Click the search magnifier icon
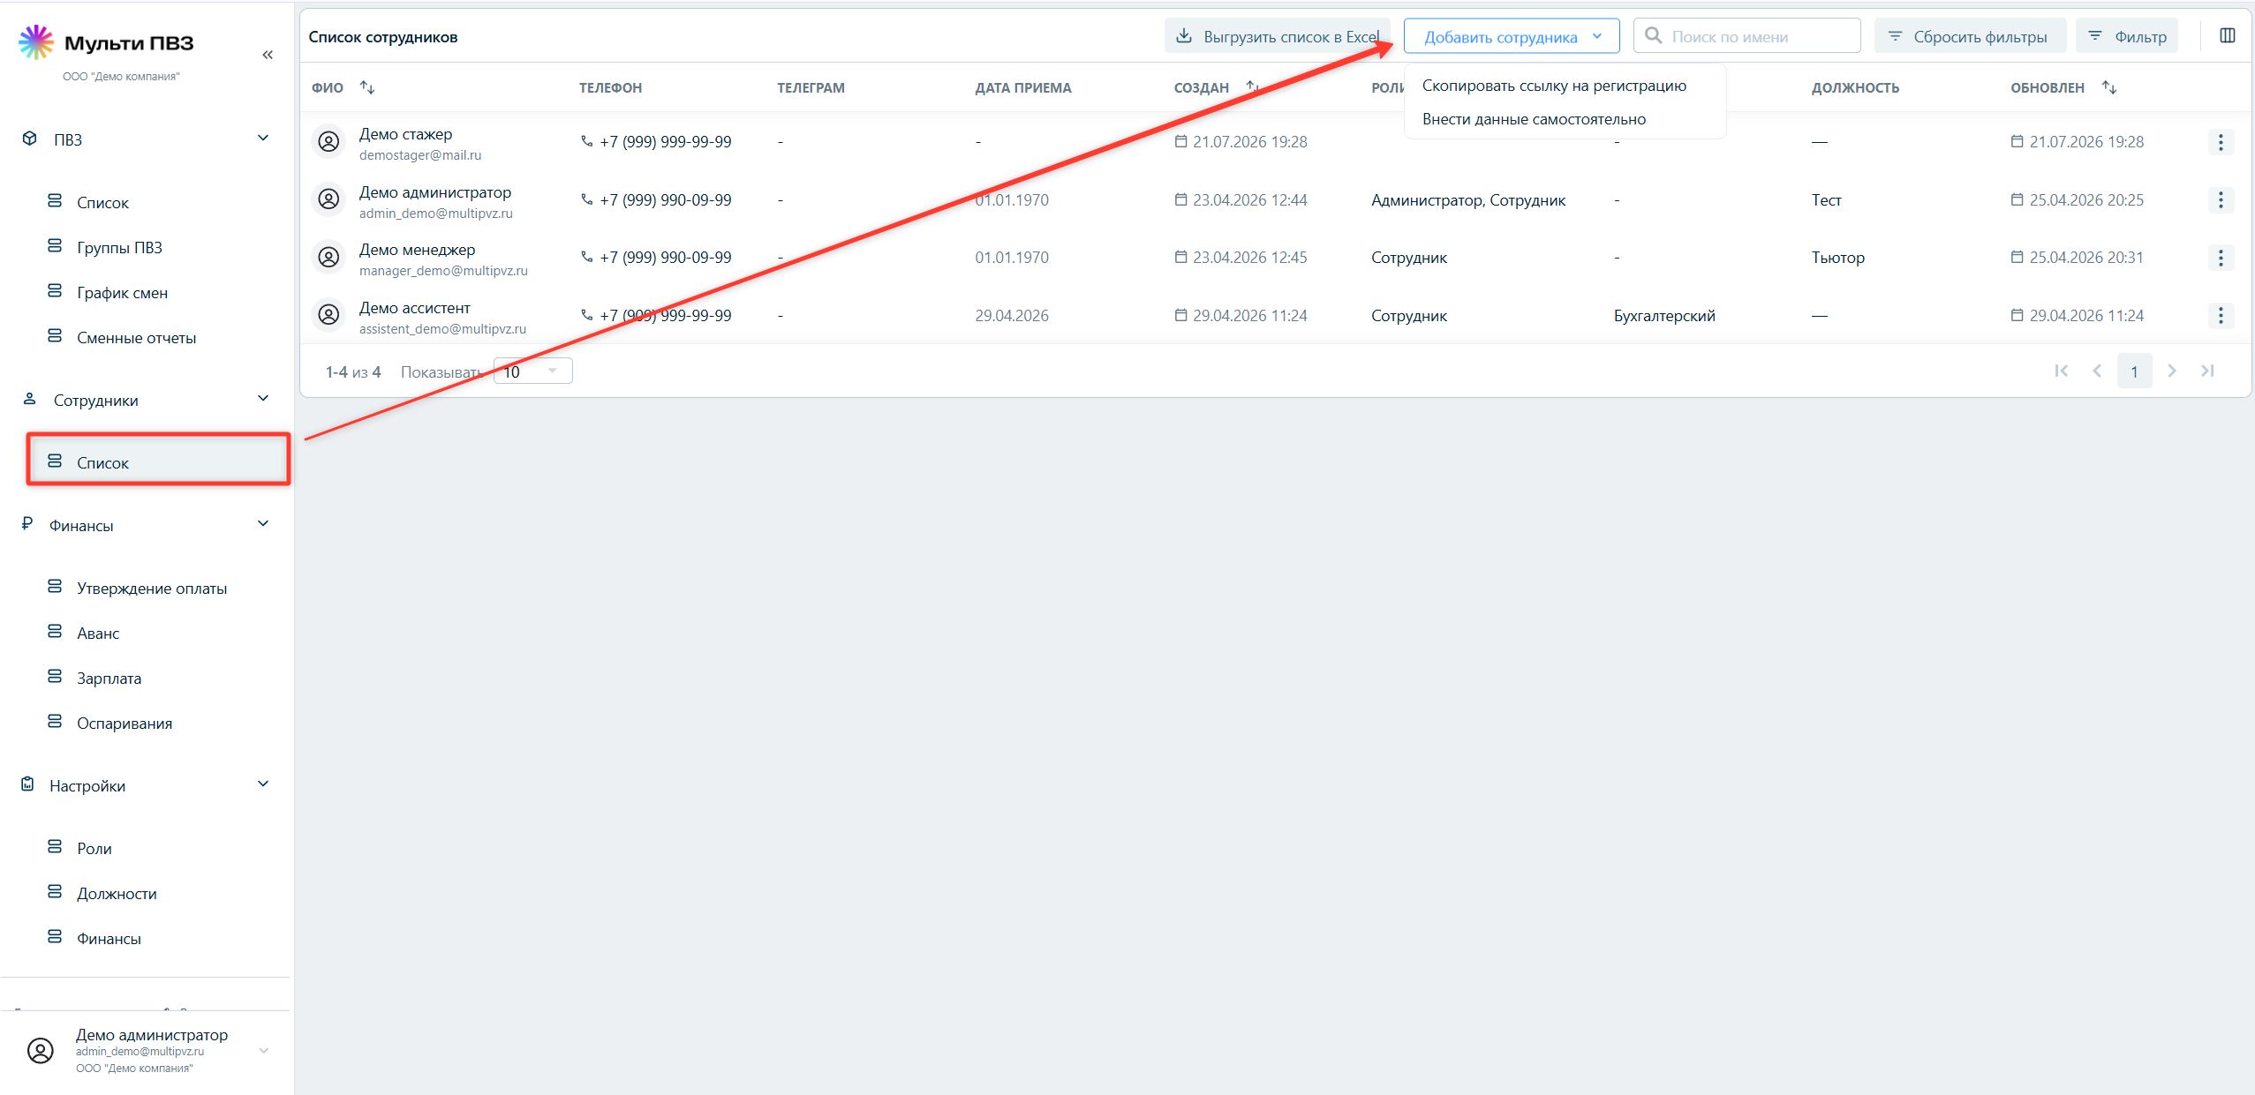This screenshot has height=1095, width=2255. [1654, 36]
